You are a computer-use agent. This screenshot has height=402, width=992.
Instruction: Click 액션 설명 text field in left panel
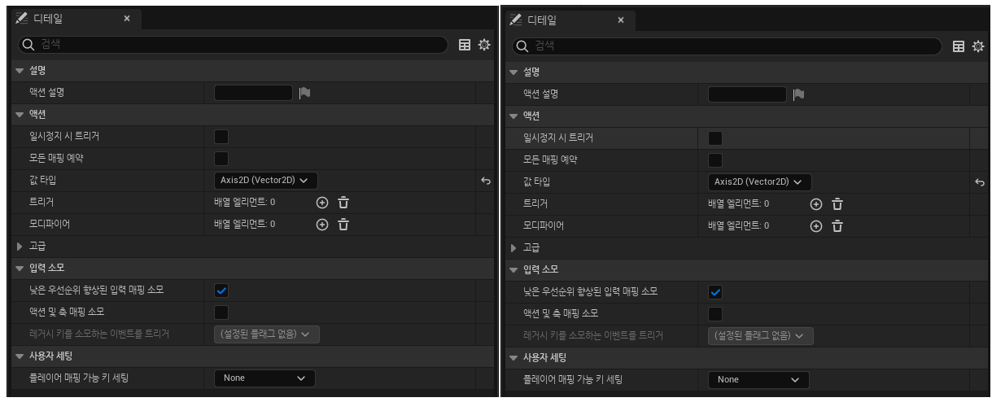click(x=253, y=93)
